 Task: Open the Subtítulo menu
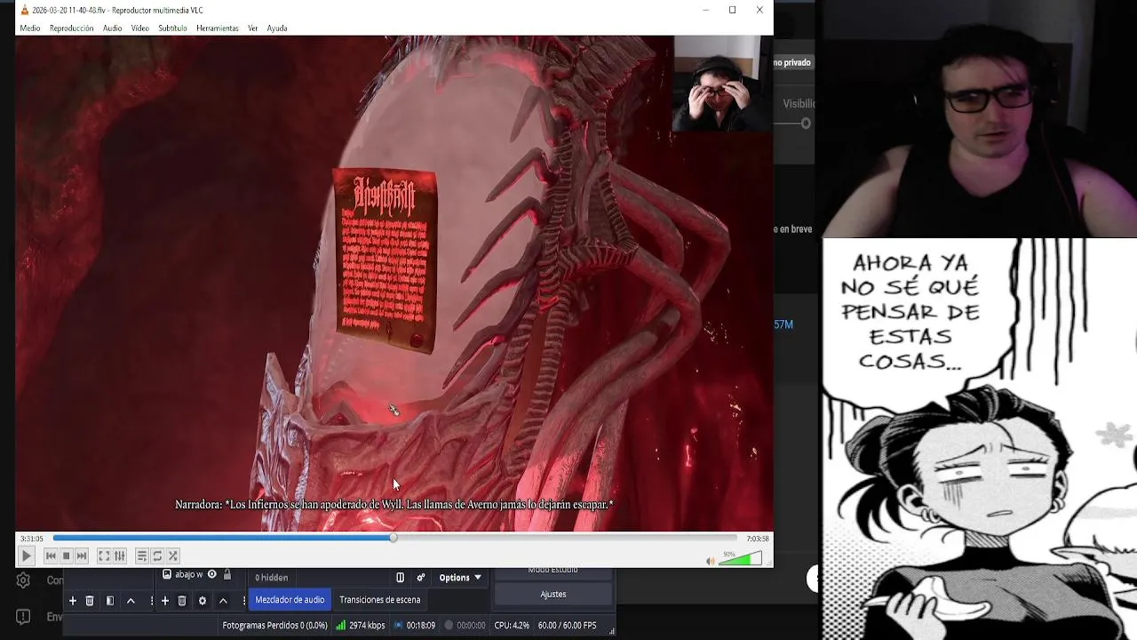coord(172,28)
